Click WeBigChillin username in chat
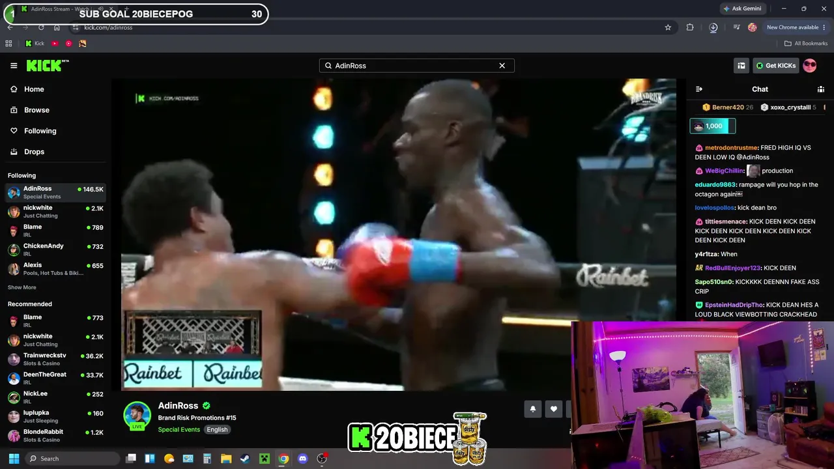834x469 pixels. click(x=724, y=171)
